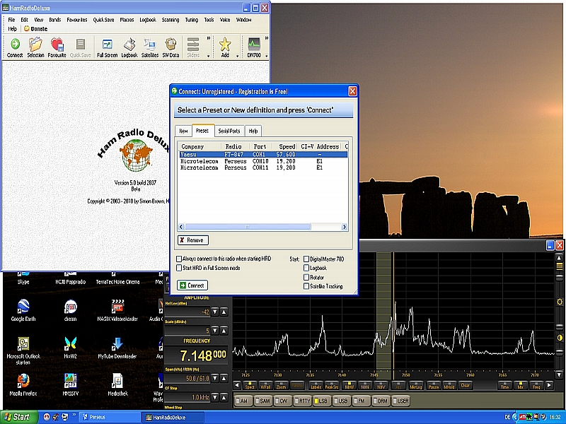Viewport: 566px width, 424px height.
Task: Open the Windows Start menu
Action: coord(19,417)
